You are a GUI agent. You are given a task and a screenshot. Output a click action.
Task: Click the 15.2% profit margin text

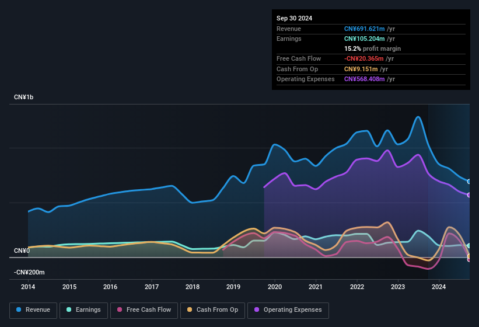click(x=372, y=48)
